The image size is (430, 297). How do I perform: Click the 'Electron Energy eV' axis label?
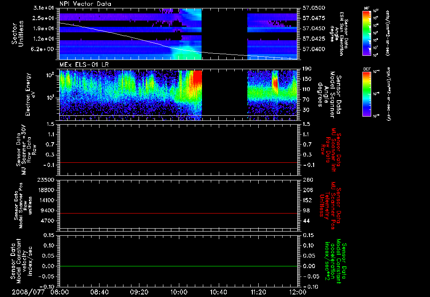(30, 94)
